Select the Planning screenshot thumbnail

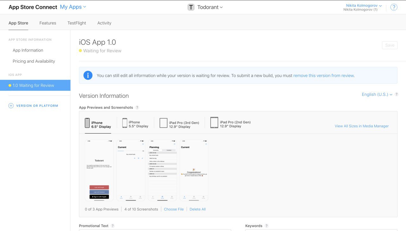point(162,170)
